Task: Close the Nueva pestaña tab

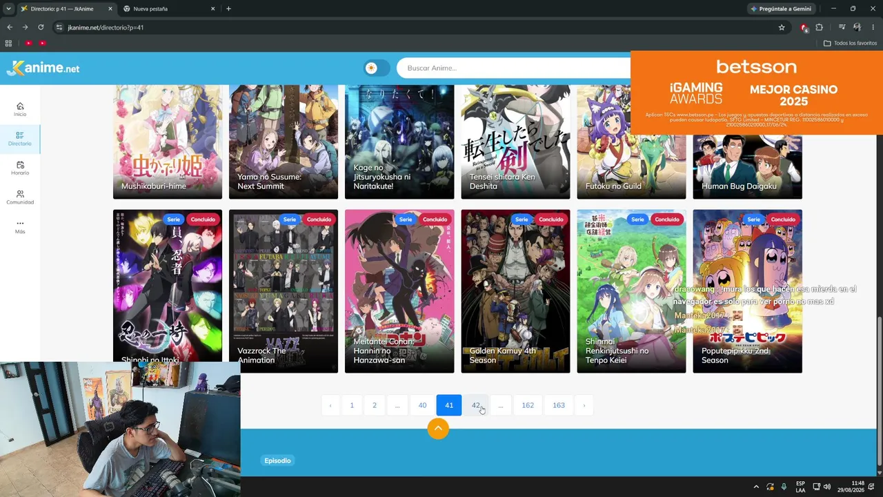Action: (213, 9)
